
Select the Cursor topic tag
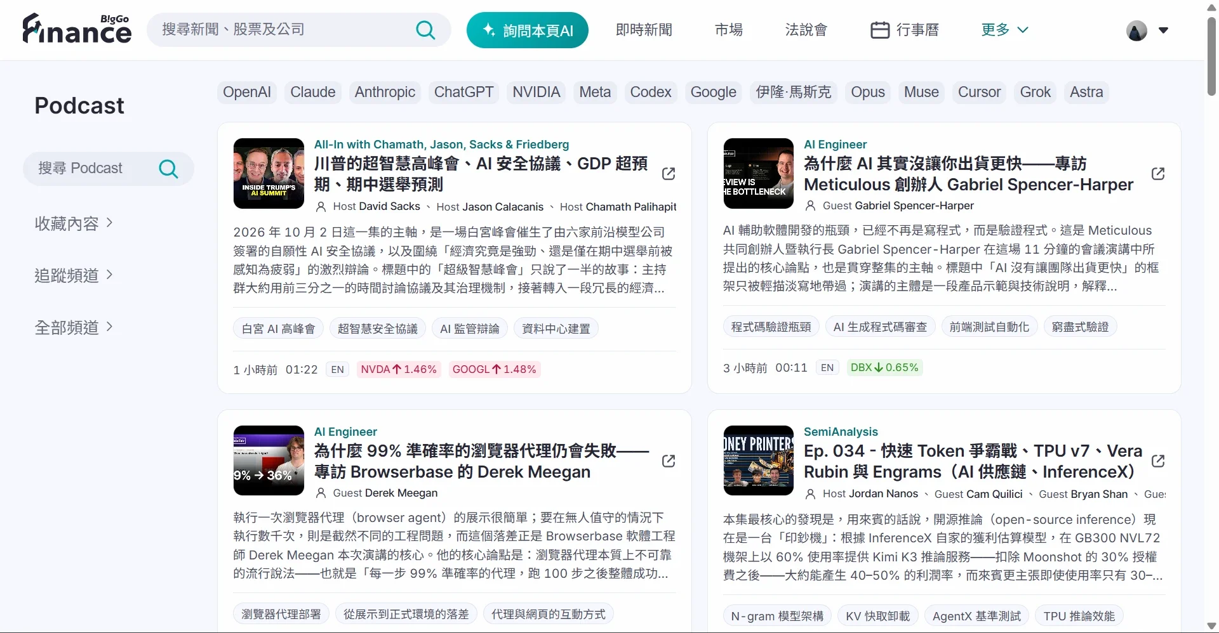pyautogui.click(x=979, y=93)
